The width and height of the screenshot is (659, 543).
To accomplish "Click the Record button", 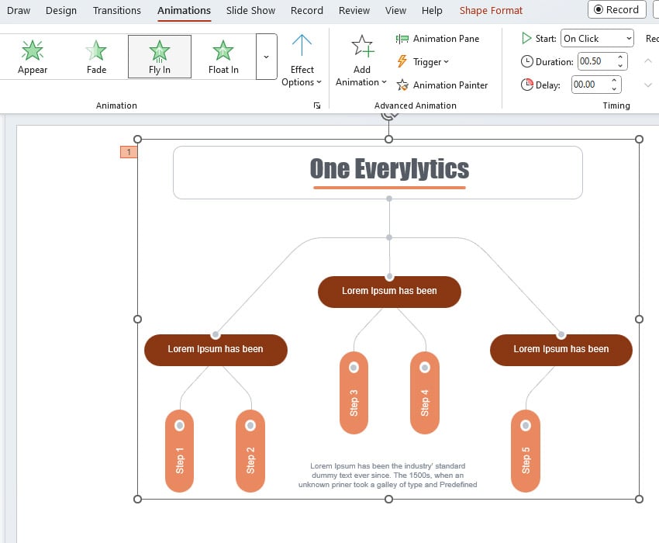I will click(x=616, y=10).
